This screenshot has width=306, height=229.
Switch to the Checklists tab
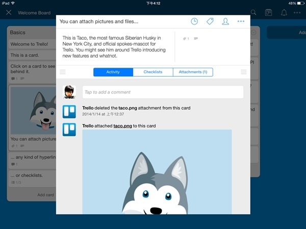[x=153, y=72]
